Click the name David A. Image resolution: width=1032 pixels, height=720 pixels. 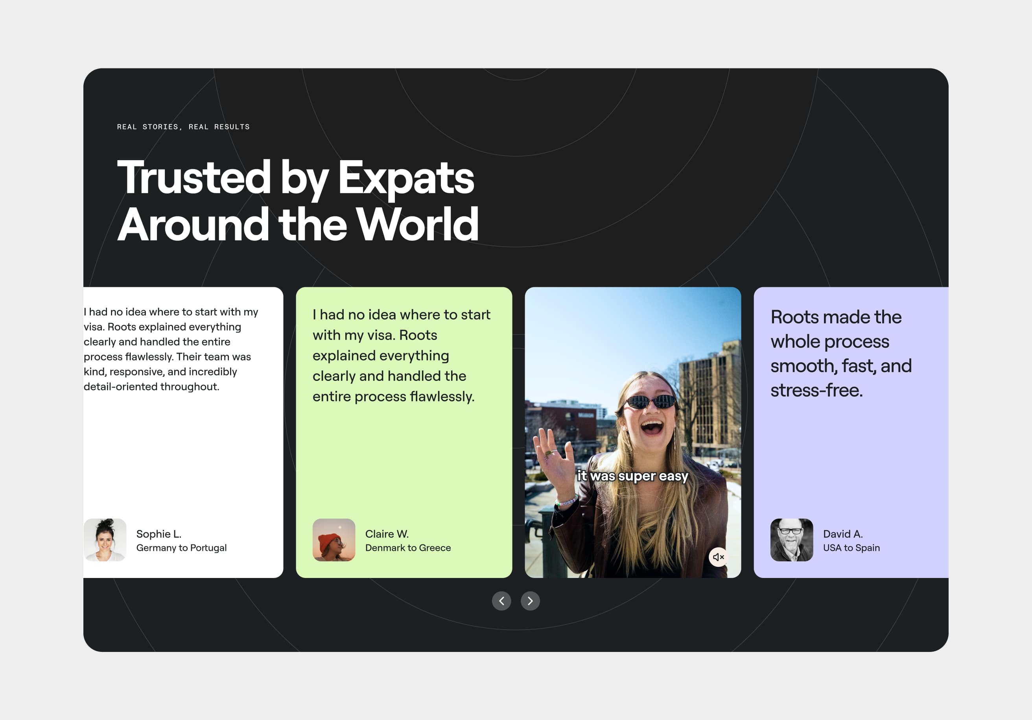(843, 534)
